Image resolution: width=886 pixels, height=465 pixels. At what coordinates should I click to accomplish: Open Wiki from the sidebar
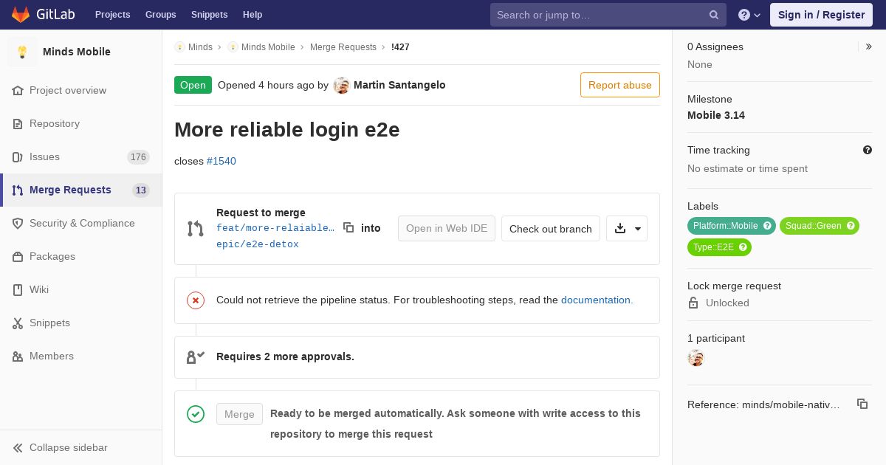(81, 289)
